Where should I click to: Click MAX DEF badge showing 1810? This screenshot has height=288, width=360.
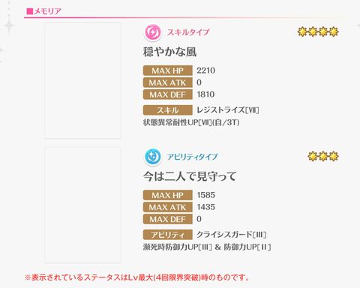168,94
